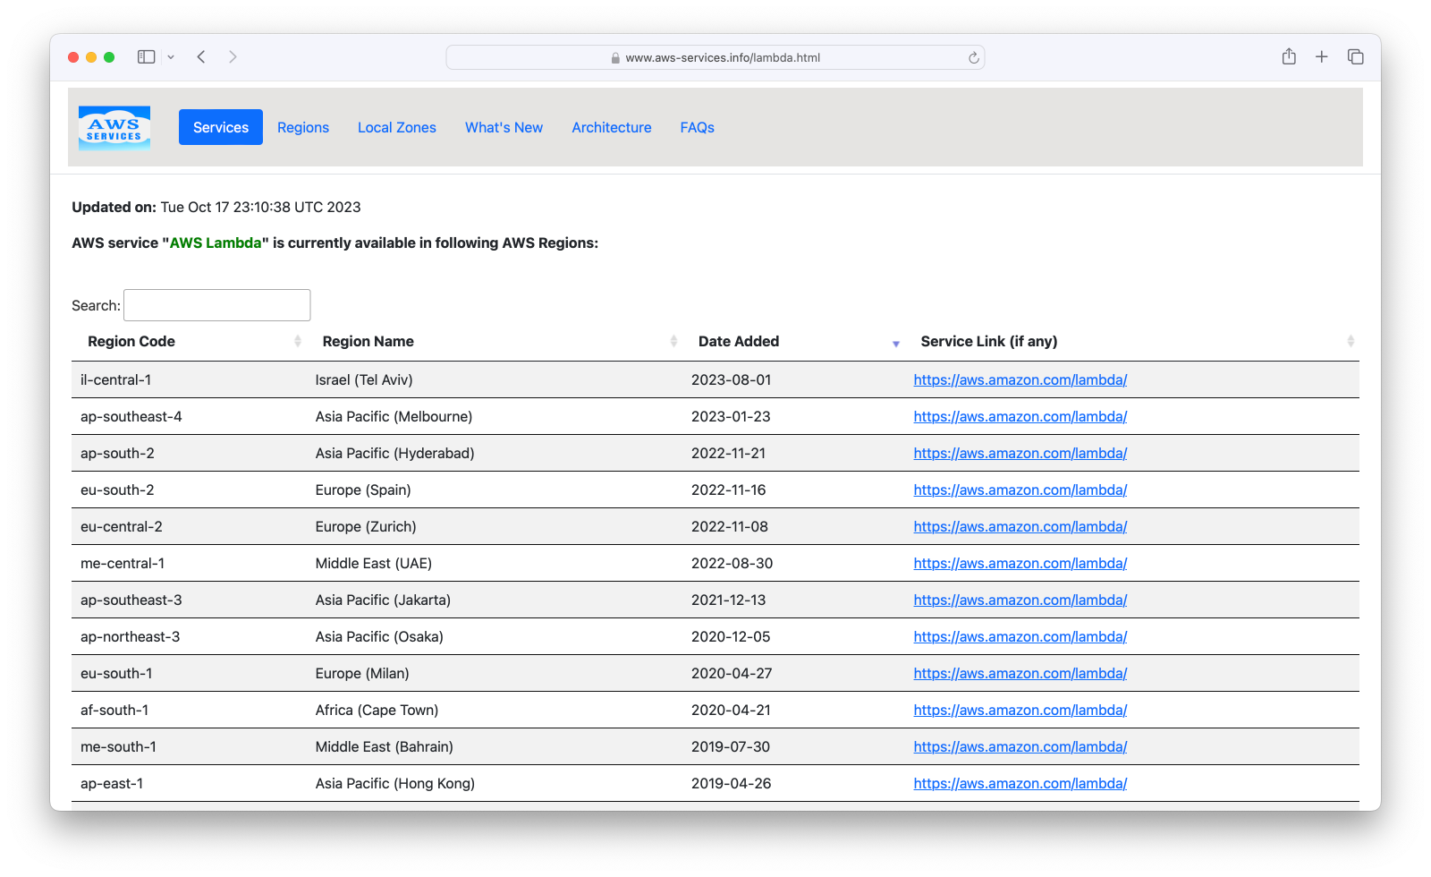Image resolution: width=1431 pixels, height=877 pixels.
Task: Switch to the Local Zones tab
Action: coord(396,127)
